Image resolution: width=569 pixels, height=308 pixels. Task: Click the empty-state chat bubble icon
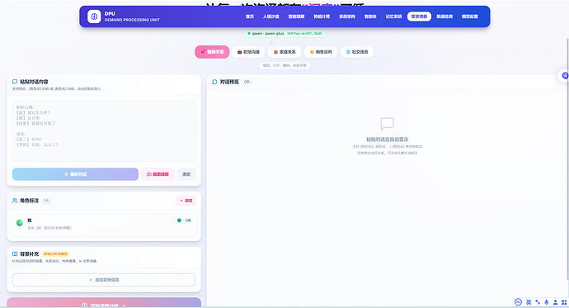tap(388, 124)
